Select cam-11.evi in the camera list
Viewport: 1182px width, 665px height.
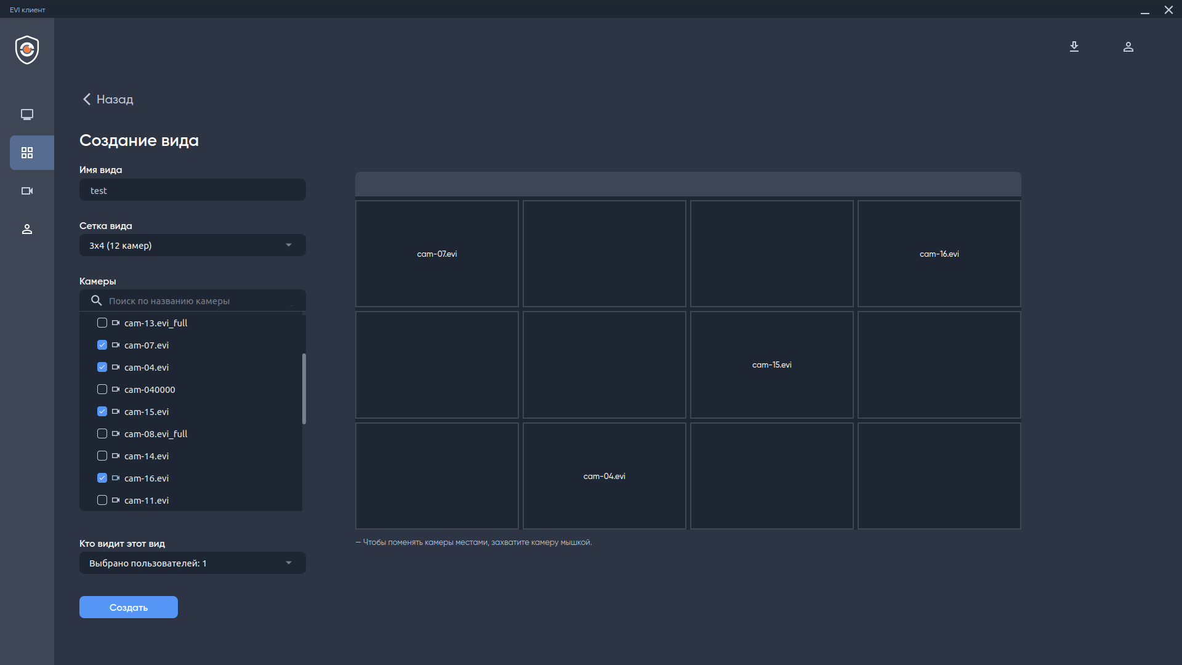click(x=147, y=501)
